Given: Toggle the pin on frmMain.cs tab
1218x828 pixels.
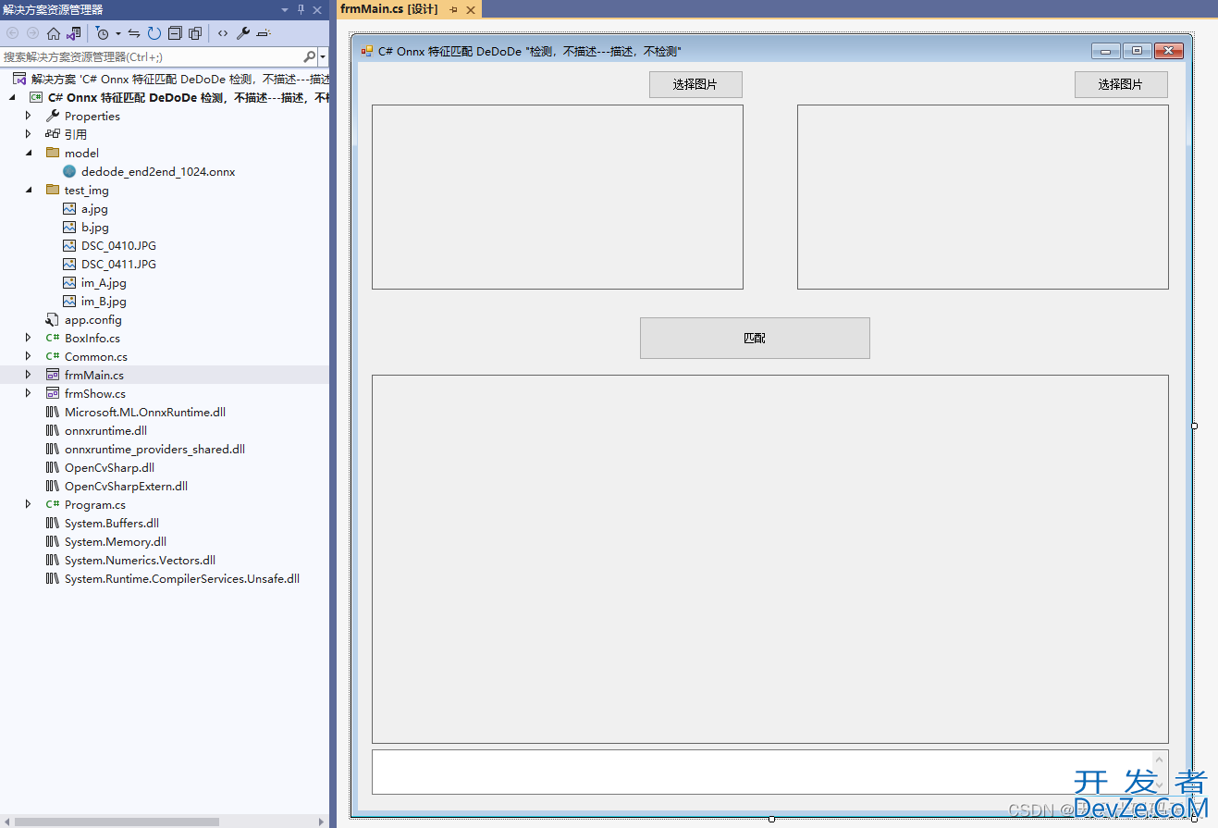Looking at the screenshot, I should pos(453,10).
